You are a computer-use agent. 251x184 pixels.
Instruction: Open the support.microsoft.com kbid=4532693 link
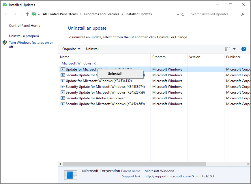[179, 176]
